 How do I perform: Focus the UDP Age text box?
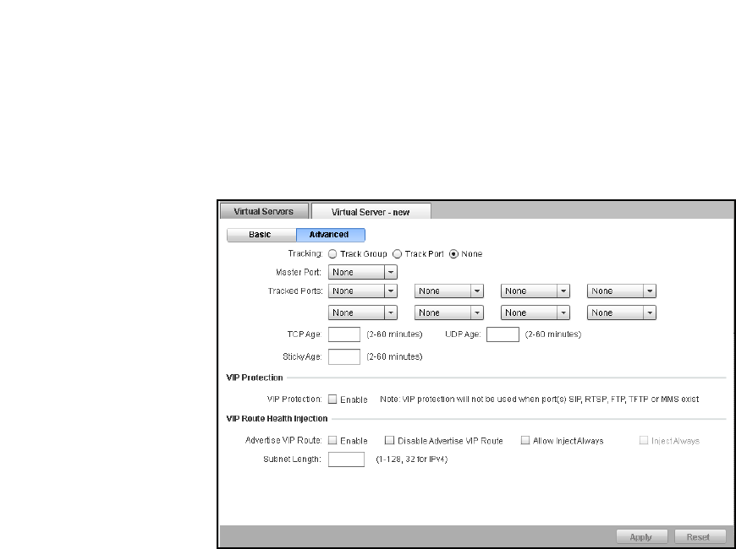pyautogui.click(x=503, y=334)
